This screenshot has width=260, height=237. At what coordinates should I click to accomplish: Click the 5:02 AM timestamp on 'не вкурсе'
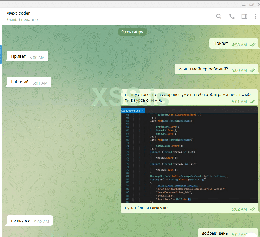pos(41,222)
